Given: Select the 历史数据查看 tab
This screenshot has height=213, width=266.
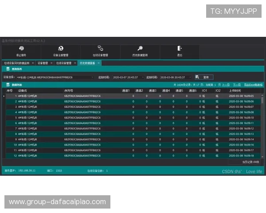Looking at the screenshot, I should click(87, 63).
